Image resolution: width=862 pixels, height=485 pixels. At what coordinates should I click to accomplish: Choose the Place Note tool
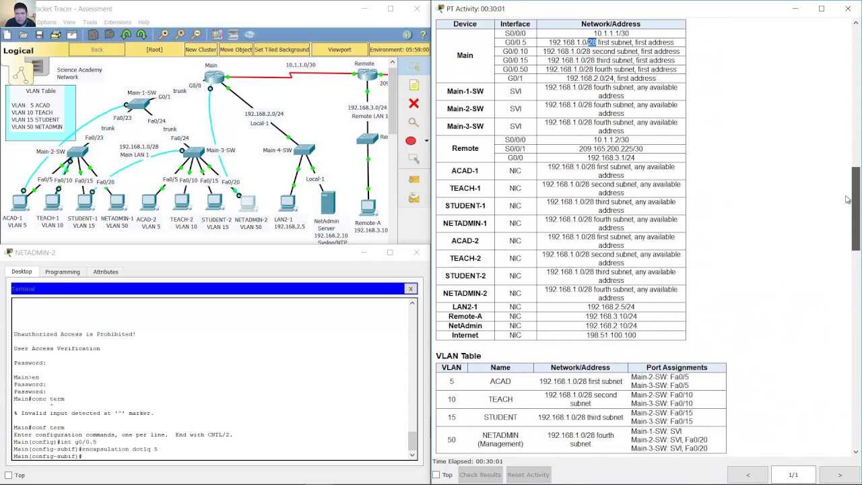pos(413,85)
